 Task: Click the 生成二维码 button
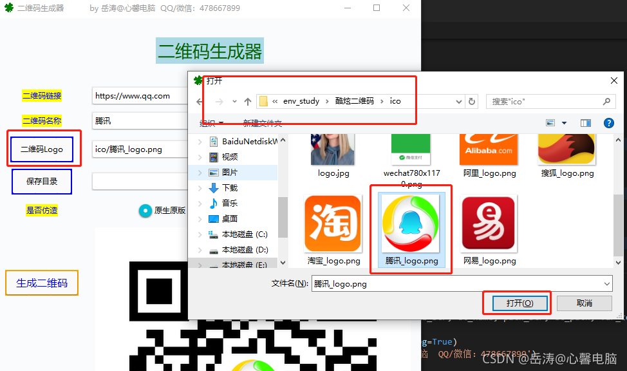pos(42,283)
